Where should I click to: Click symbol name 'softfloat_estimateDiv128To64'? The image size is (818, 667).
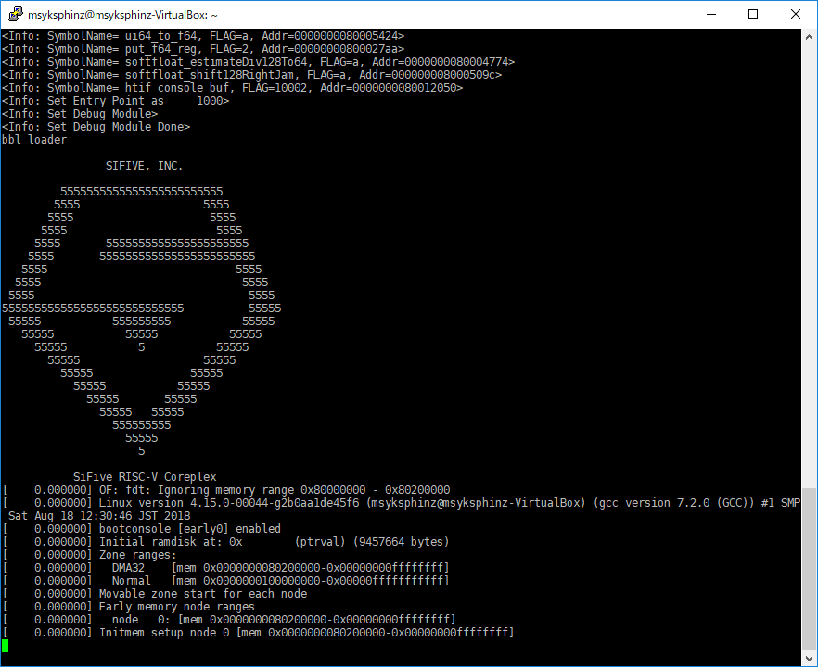(216, 62)
